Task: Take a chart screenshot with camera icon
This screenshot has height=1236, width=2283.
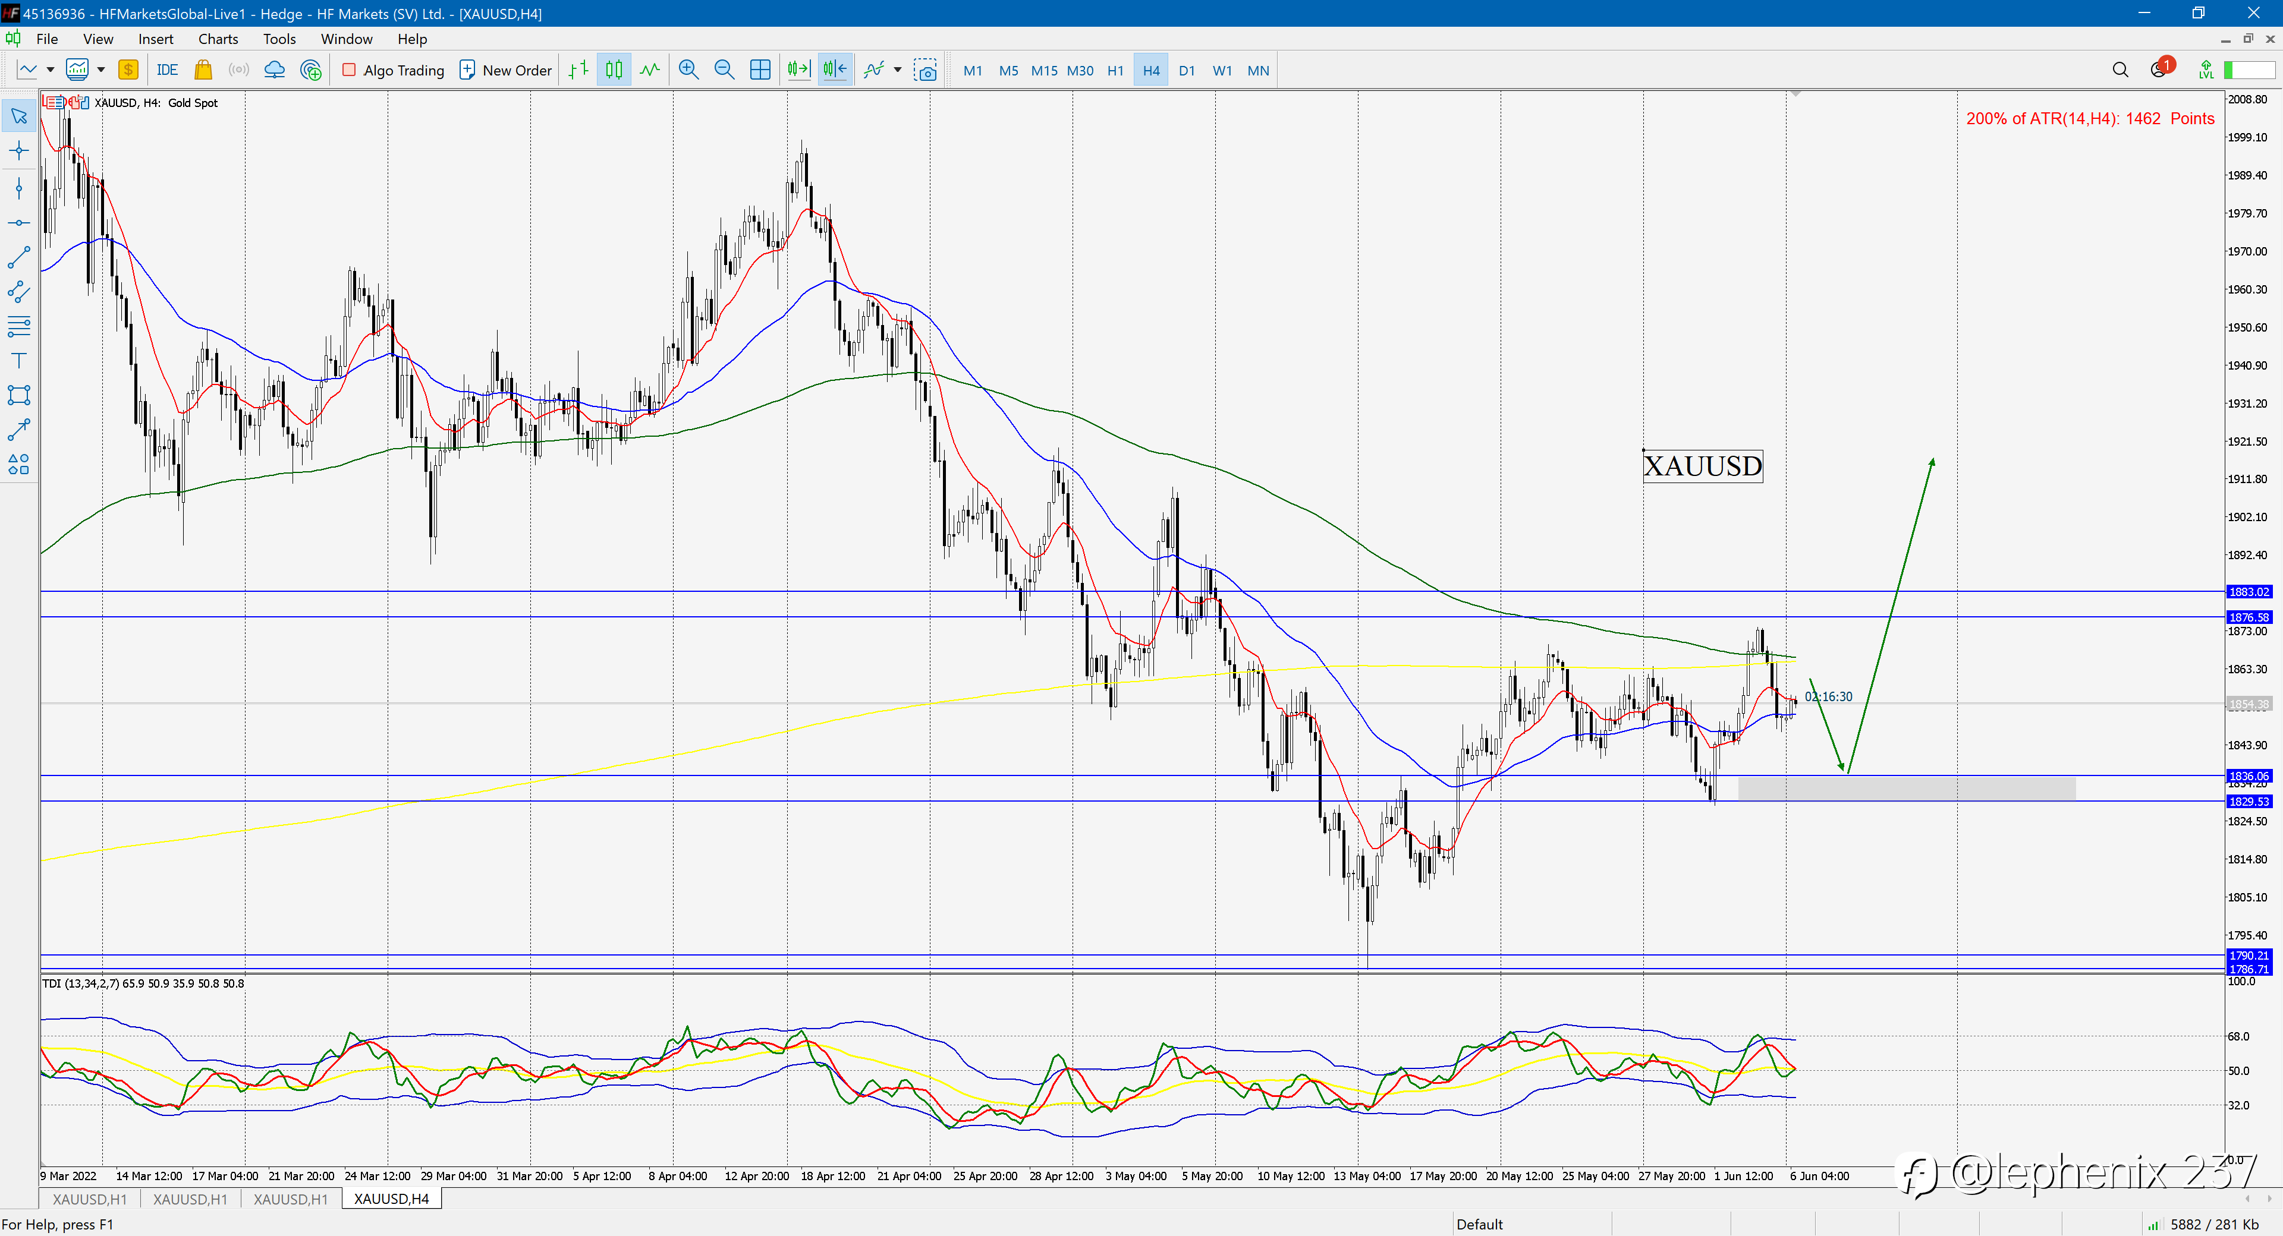Action: (926, 70)
